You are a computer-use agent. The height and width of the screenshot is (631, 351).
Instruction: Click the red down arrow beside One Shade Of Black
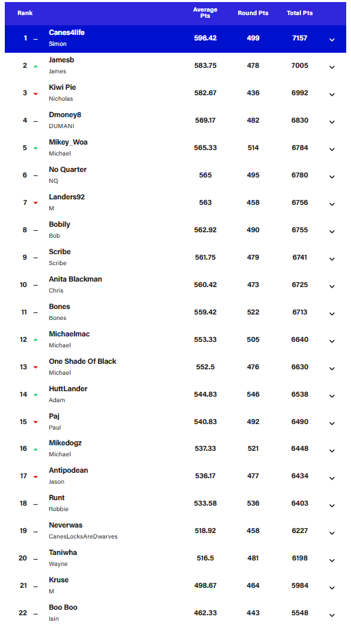click(x=36, y=367)
